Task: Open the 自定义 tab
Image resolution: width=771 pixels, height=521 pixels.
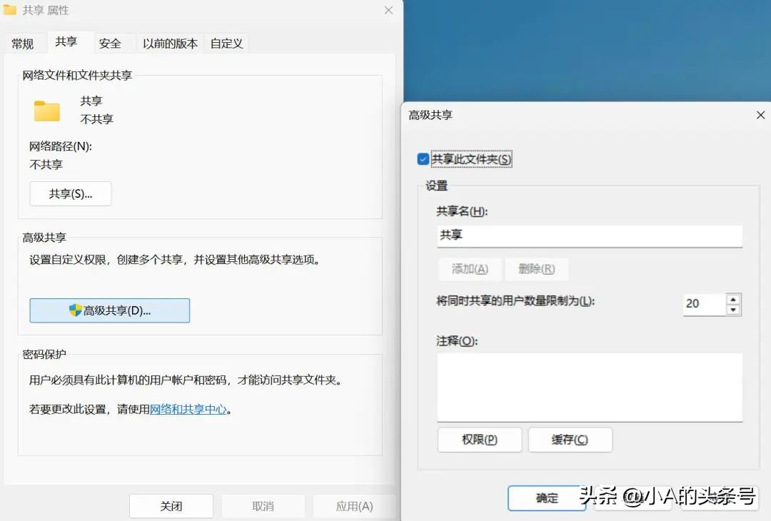Action: 226,43
